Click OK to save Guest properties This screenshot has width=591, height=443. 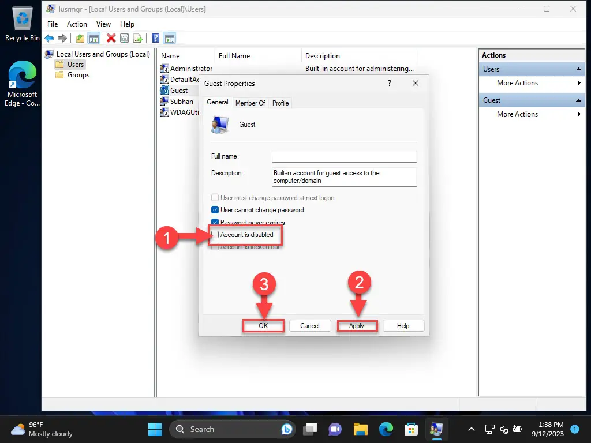tap(263, 325)
